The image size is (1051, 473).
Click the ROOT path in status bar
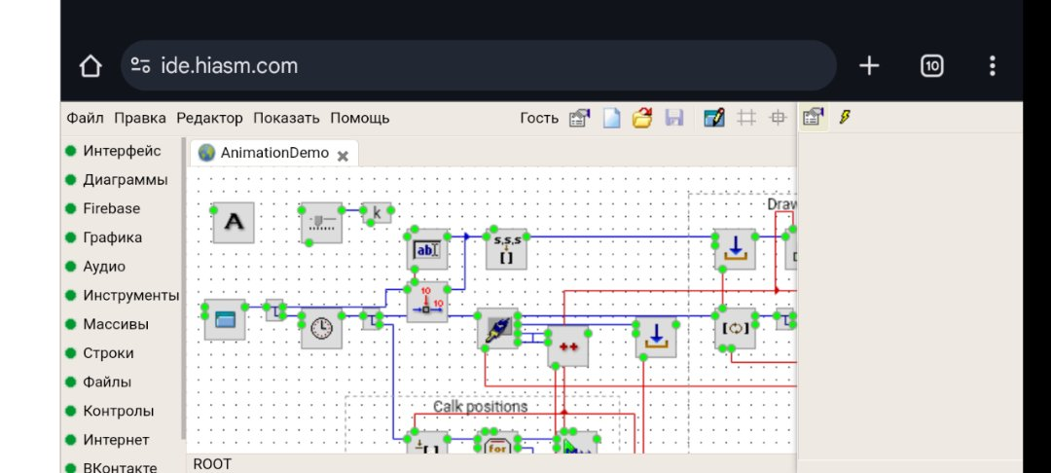(212, 464)
